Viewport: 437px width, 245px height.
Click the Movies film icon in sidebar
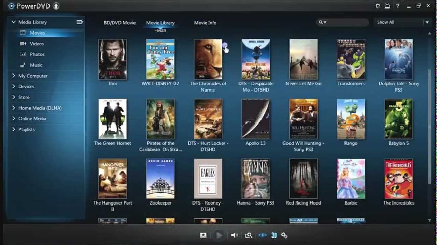(23, 33)
